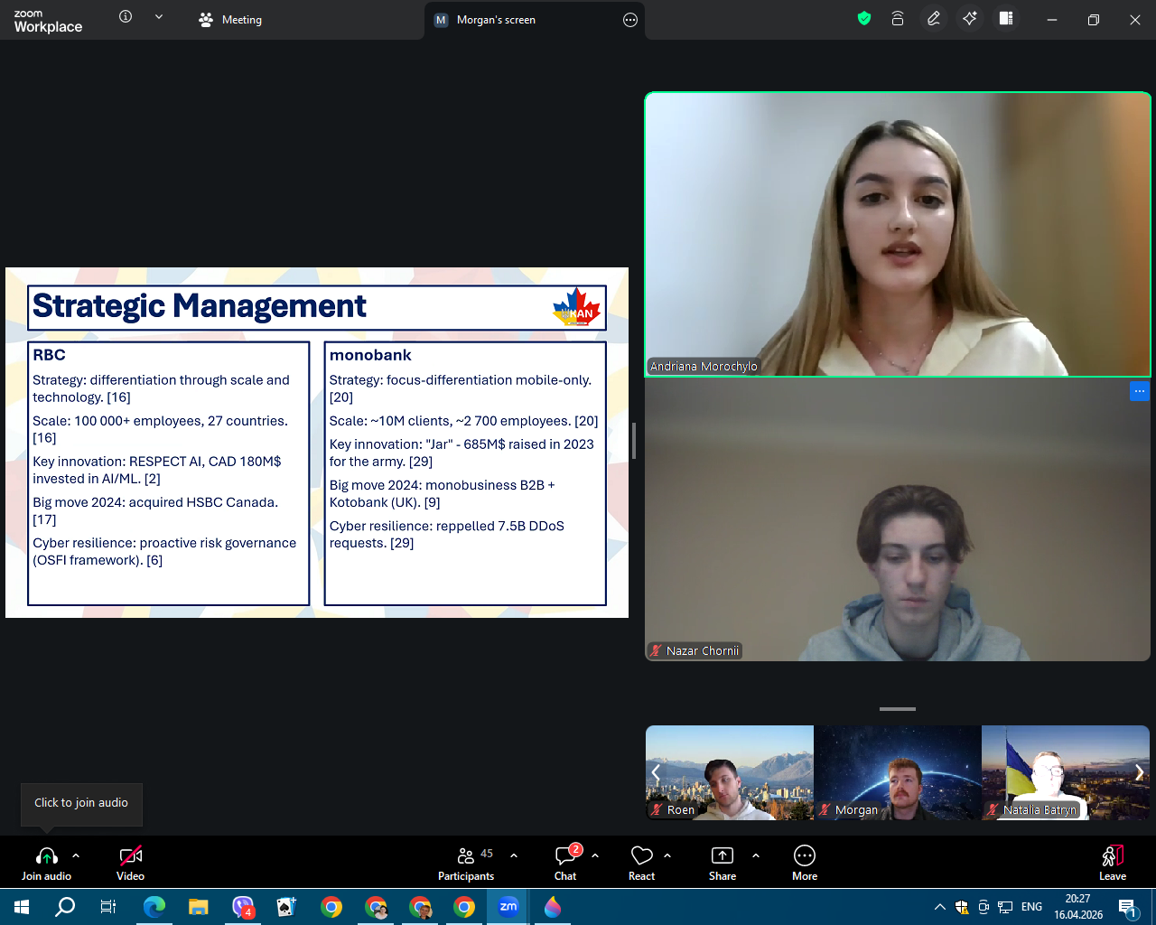The height and width of the screenshot is (925, 1156).
Task: Open the annotate pencil tool
Action: click(934, 19)
